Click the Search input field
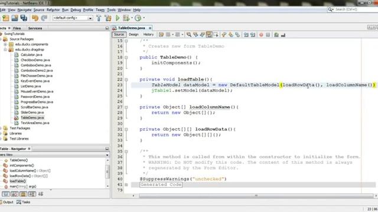Screen dimensions: 378x212 tap(354, 9)
